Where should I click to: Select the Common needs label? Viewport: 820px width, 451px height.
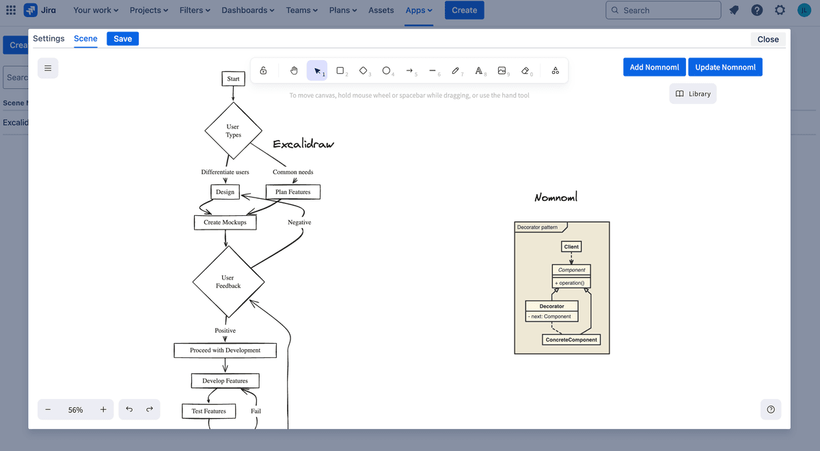[x=293, y=172]
